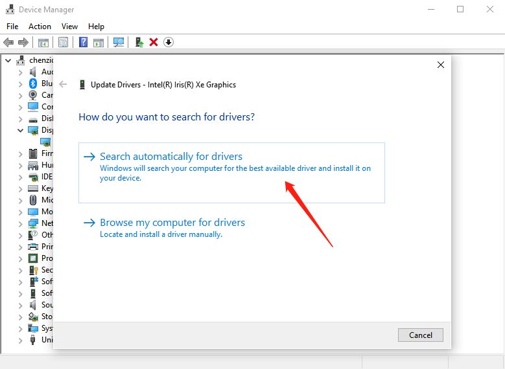Expand the Universal Serial Bus node chevron
Viewport: 505px width, 369px height.
click(21, 340)
